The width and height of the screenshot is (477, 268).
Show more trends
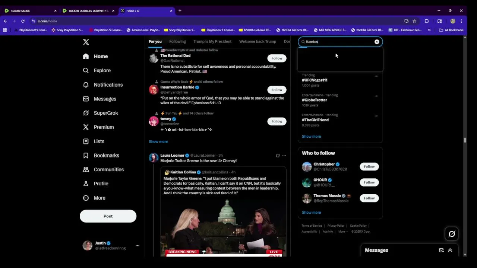pyautogui.click(x=311, y=136)
